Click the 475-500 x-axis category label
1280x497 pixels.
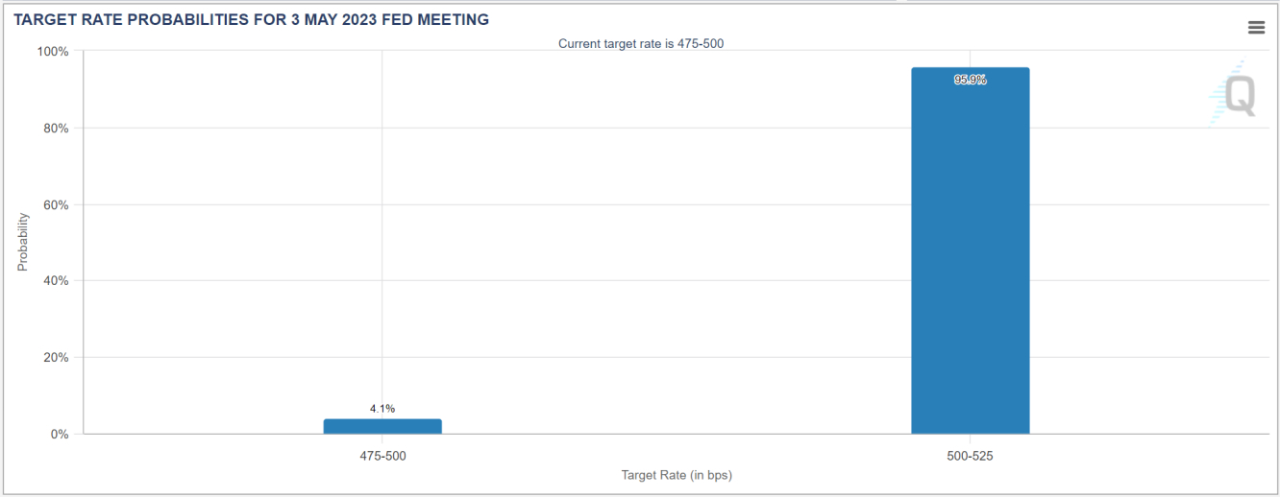(x=382, y=456)
